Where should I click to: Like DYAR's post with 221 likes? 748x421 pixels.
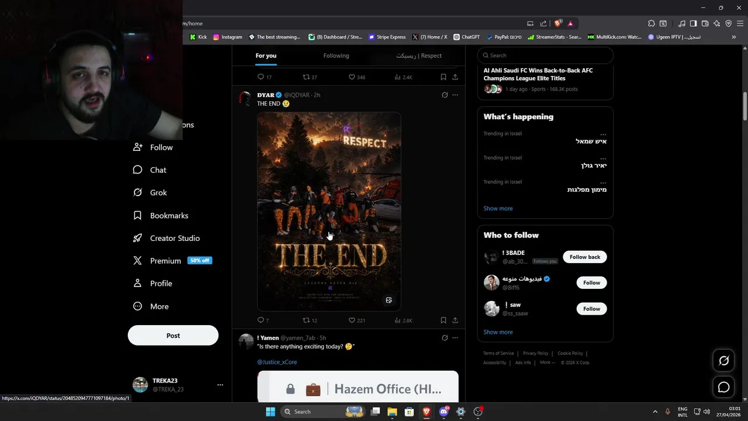[x=352, y=320]
